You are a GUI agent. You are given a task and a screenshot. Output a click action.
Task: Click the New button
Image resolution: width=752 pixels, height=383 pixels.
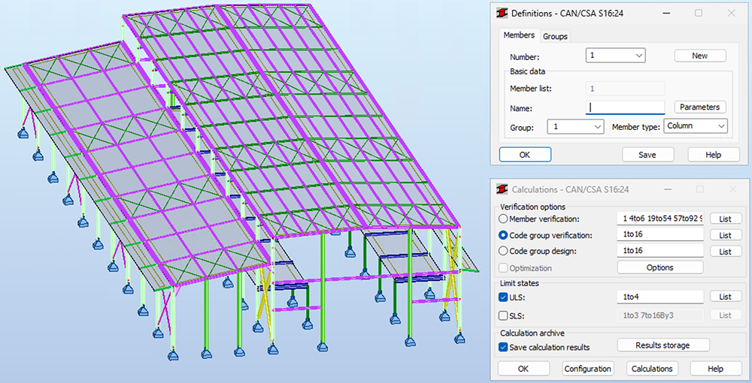coord(699,56)
